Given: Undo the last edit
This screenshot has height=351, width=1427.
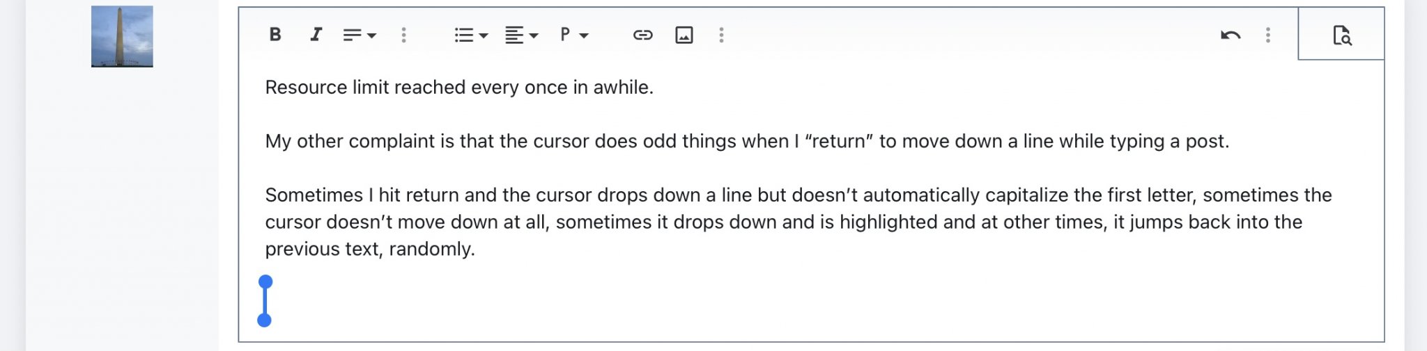Looking at the screenshot, I should (1231, 35).
